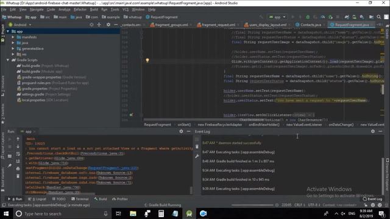Click the taskbar search box
This screenshot has height=219, width=390.
click(x=62, y=214)
